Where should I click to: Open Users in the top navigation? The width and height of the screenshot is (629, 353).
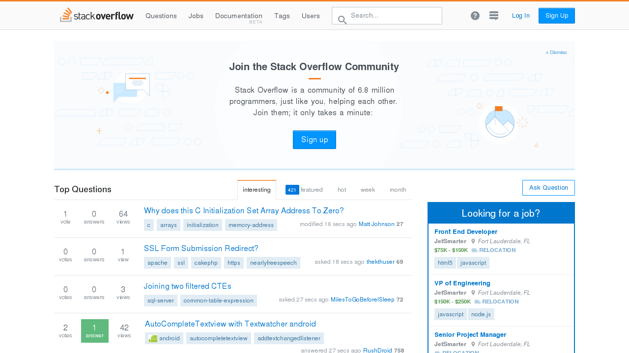click(311, 16)
